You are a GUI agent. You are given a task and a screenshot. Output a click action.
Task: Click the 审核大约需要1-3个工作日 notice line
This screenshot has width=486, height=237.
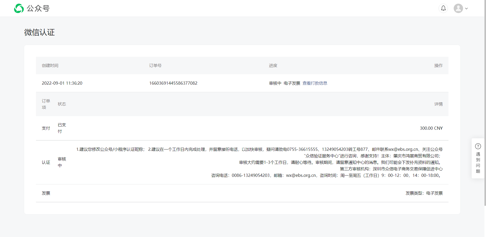[341, 162]
